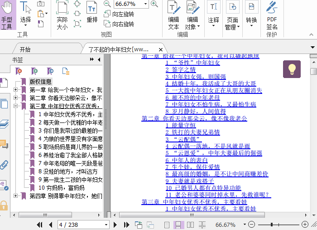Open the comments panel icon in sidebar
The height and width of the screenshot is (230, 317).
click(4, 144)
